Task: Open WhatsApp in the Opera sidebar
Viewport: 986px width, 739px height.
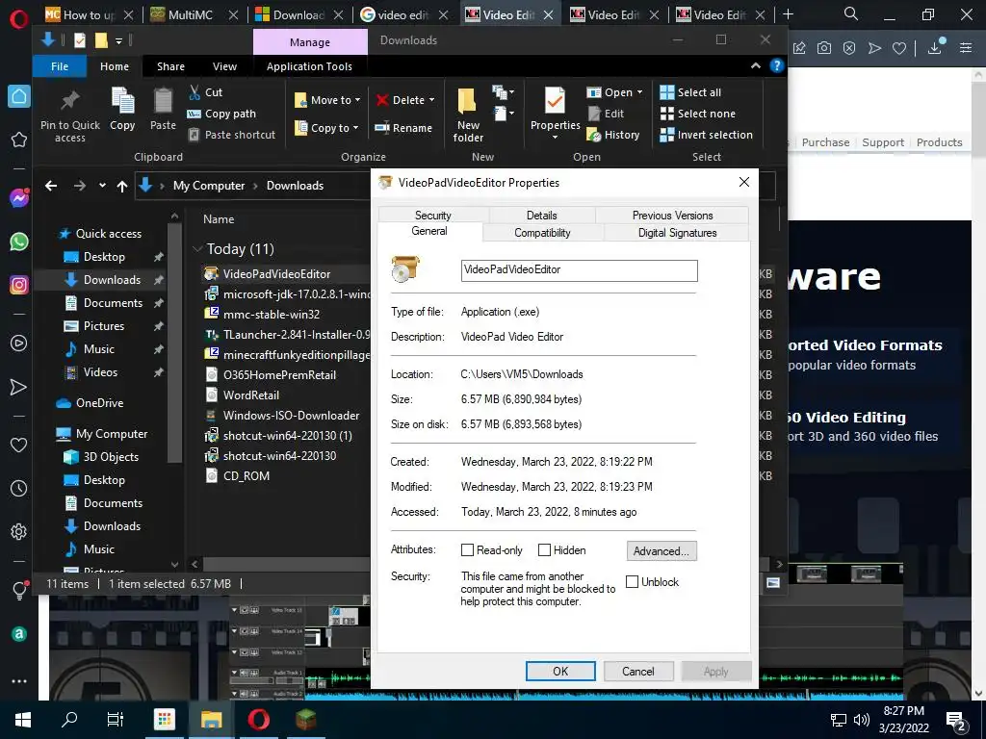Action: (x=19, y=242)
